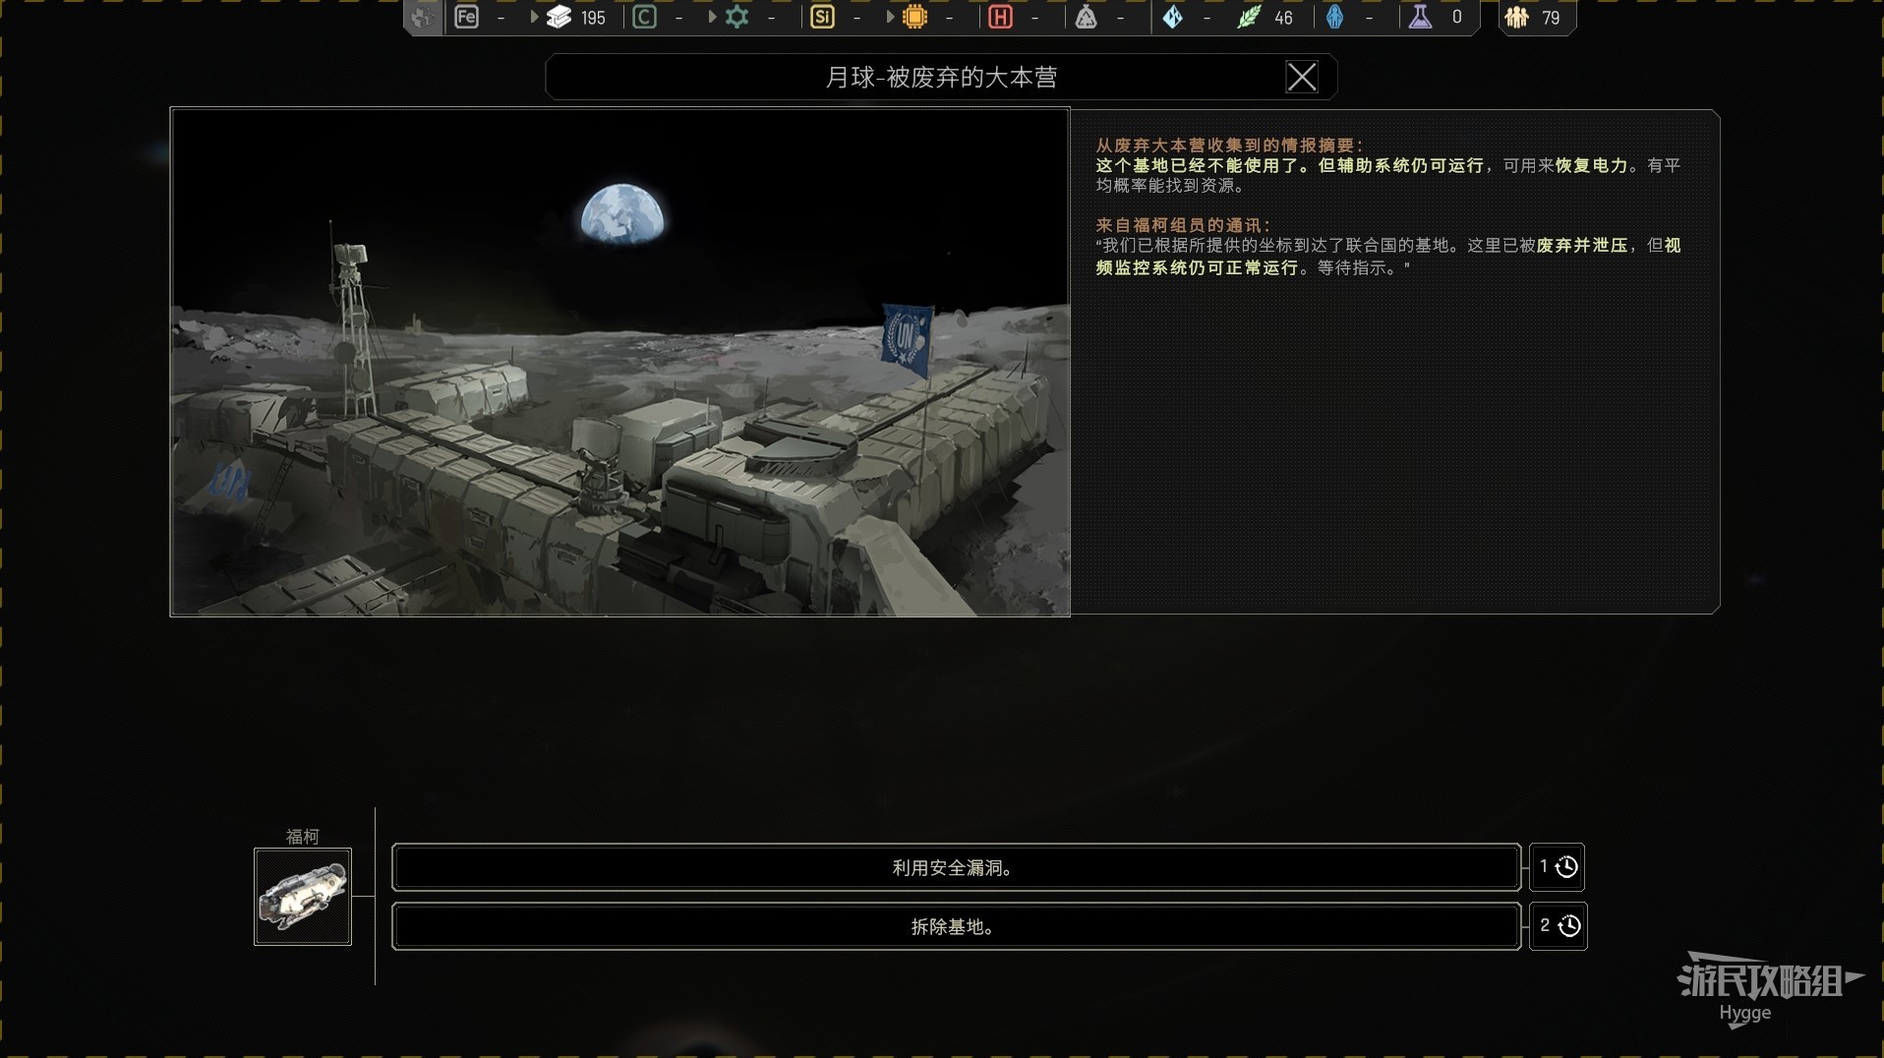
Task: Click the red H hydrogen icon
Action: 1000,17
